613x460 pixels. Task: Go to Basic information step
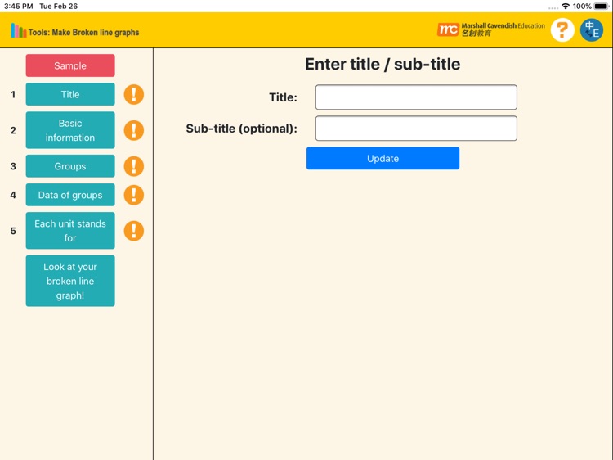click(x=70, y=130)
